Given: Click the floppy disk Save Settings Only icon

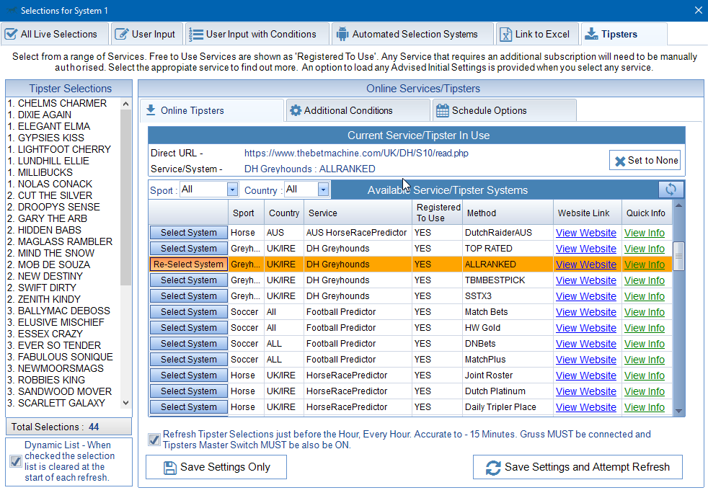Looking at the screenshot, I should pyautogui.click(x=170, y=467).
